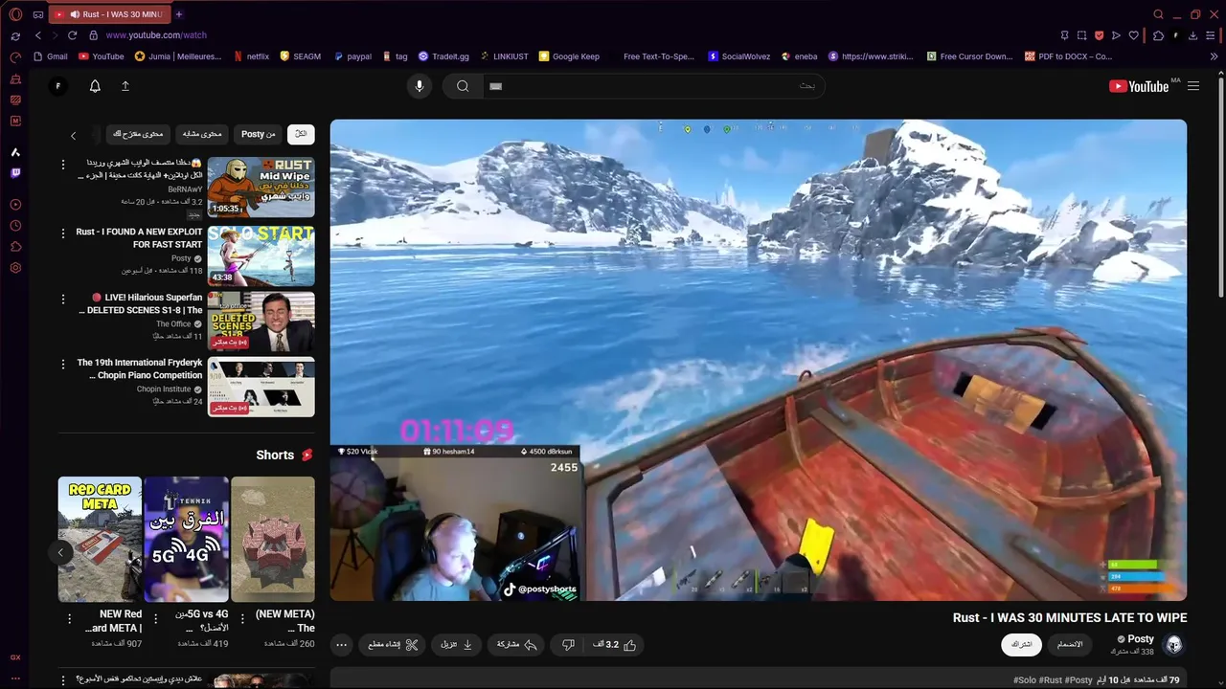1226x689 pixels.
Task: Open more actions ellipsis under video
Action: pyautogui.click(x=342, y=645)
